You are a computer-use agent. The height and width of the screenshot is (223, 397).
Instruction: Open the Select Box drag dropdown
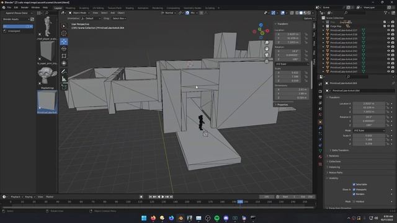[x=118, y=19]
